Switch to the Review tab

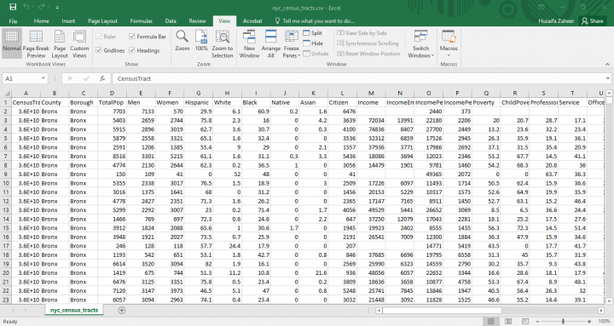pyautogui.click(x=197, y=21)
